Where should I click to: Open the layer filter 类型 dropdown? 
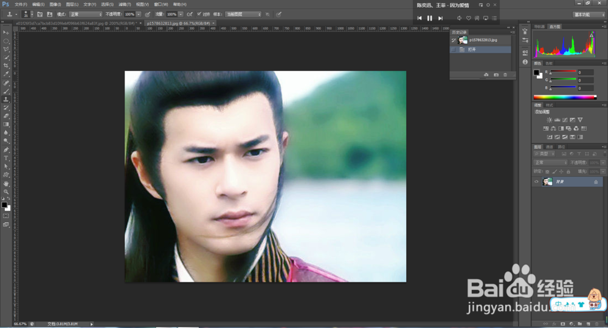coord(545,154)
